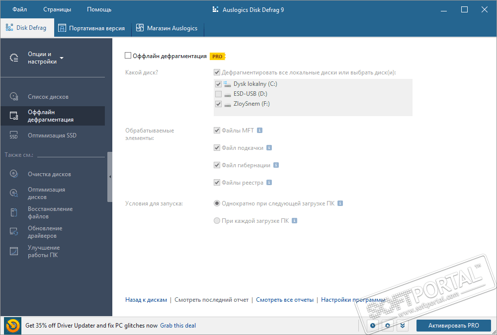
Task: Click the info icon beside Файлы реестра
Action: (x=269, y=182)
